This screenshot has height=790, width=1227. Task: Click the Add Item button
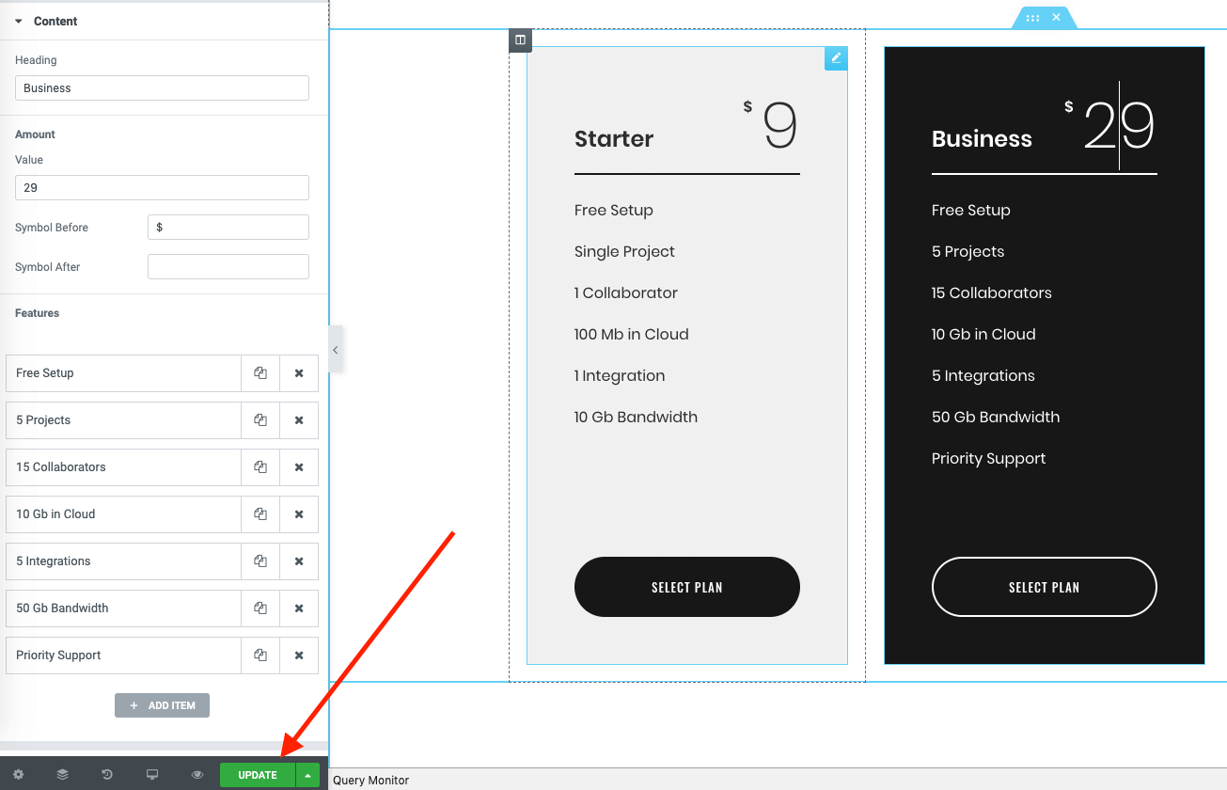coord(162,705)
